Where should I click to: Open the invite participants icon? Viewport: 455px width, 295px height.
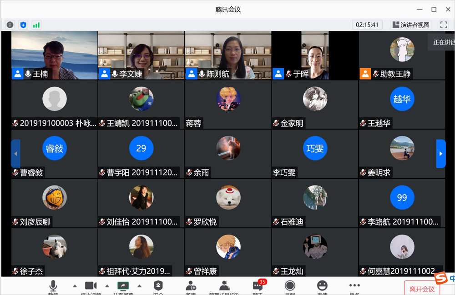pos(191,286)
